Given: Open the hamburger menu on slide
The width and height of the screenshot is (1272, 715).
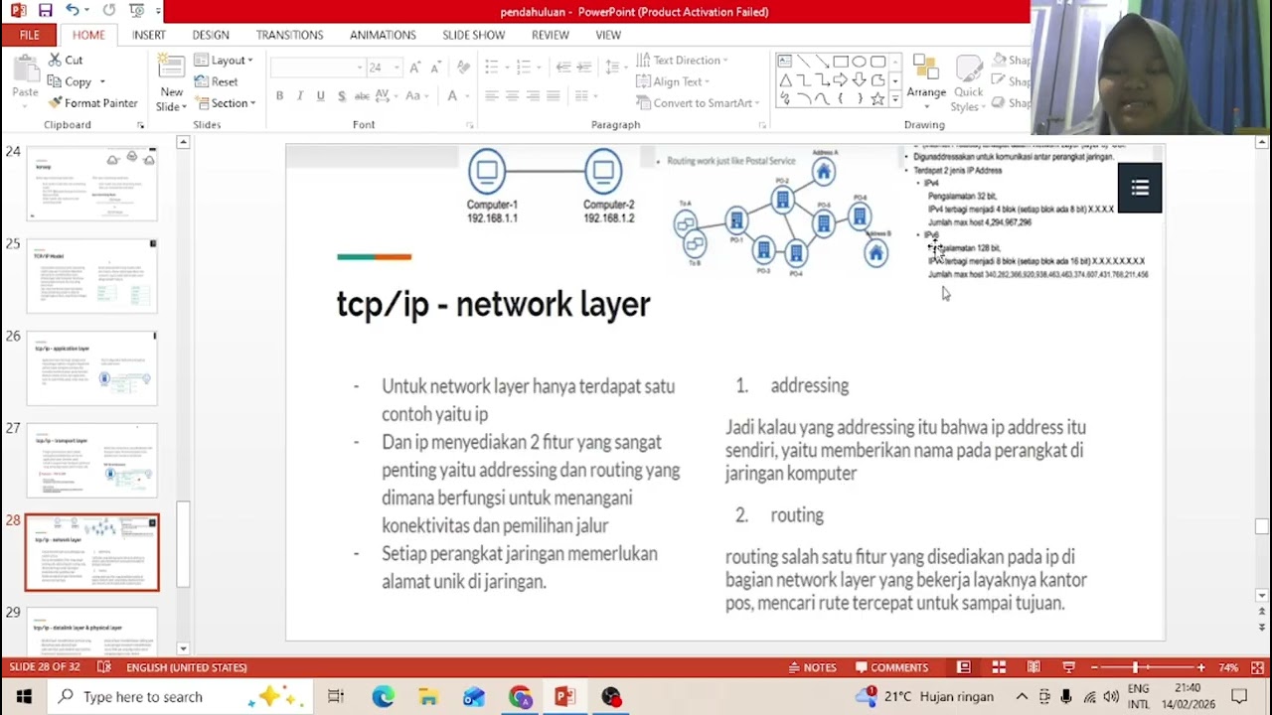Looking at the screenshot, I should tap(1140, 188).
